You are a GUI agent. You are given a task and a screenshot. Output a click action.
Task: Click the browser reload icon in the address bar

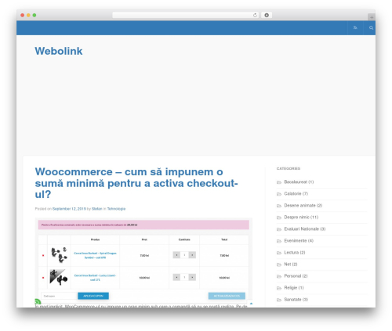coord(255,15)
